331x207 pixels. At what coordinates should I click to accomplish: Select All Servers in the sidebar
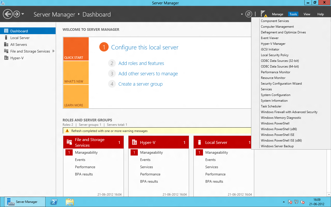click(28, 45)
